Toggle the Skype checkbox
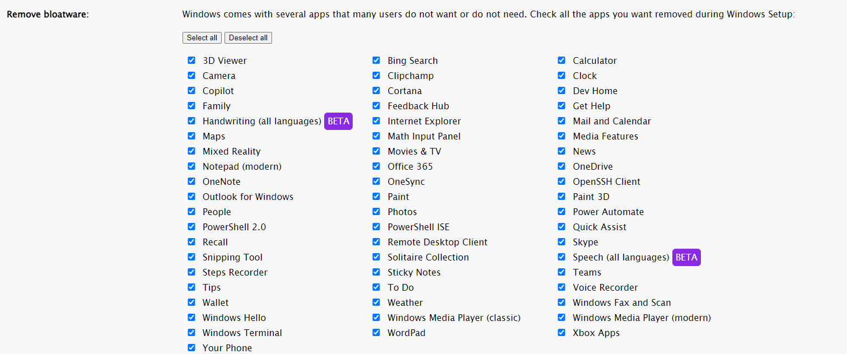Viewport: 847px width, 354px height. pos(561,242)
